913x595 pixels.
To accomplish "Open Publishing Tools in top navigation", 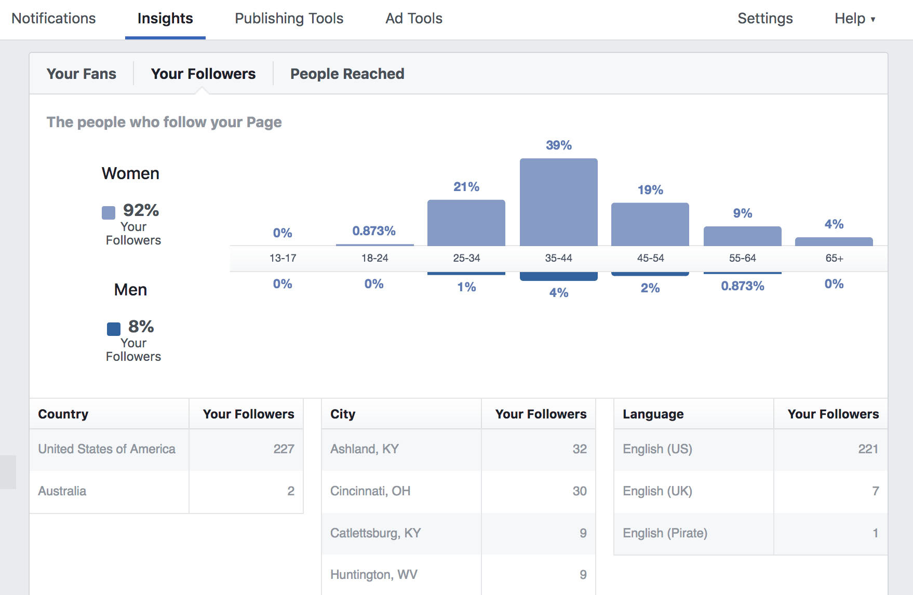I will (289, 19).
